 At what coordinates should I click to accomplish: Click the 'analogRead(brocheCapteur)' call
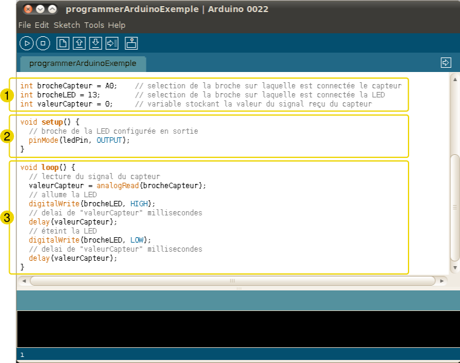tap(149, 186)
